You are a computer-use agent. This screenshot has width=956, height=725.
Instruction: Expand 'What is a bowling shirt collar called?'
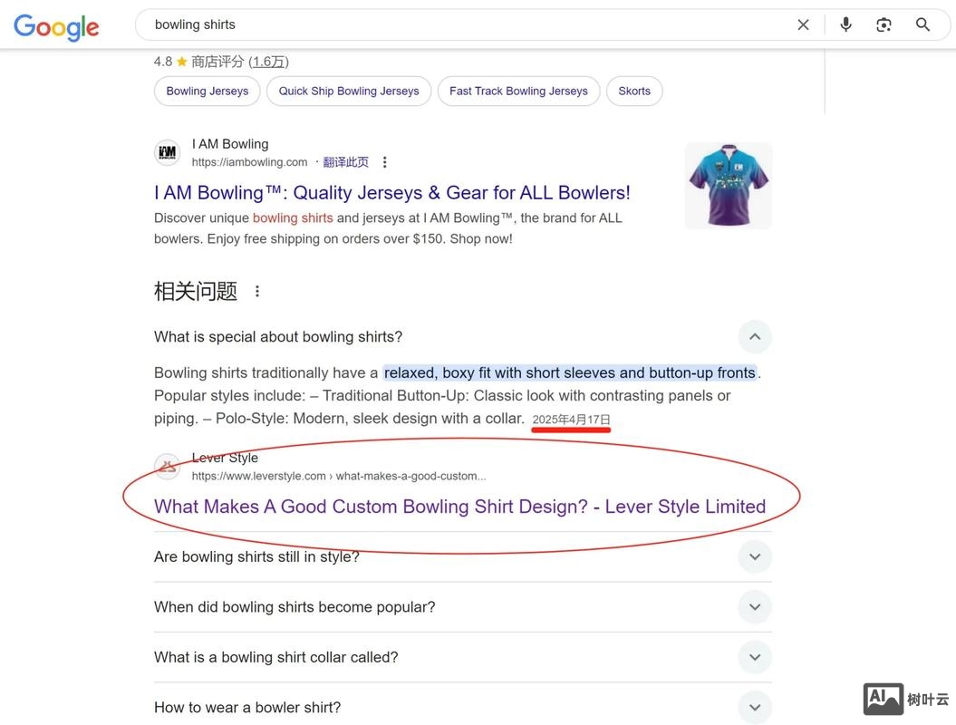(x=754, y=657)
